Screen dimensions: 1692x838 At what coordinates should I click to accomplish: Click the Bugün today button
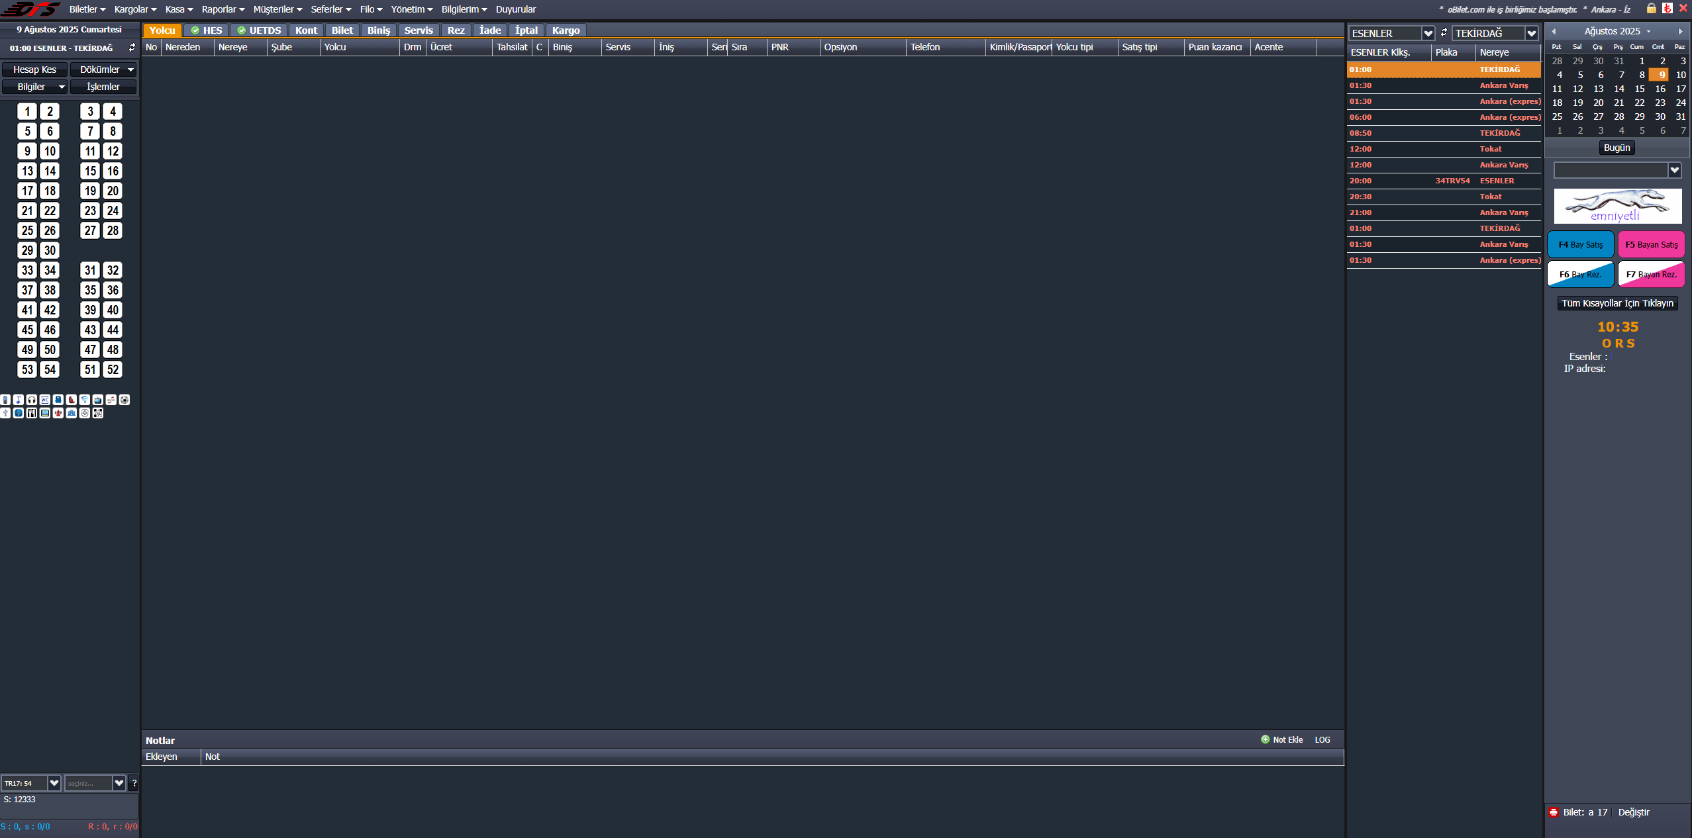(x=1617, y=148)
